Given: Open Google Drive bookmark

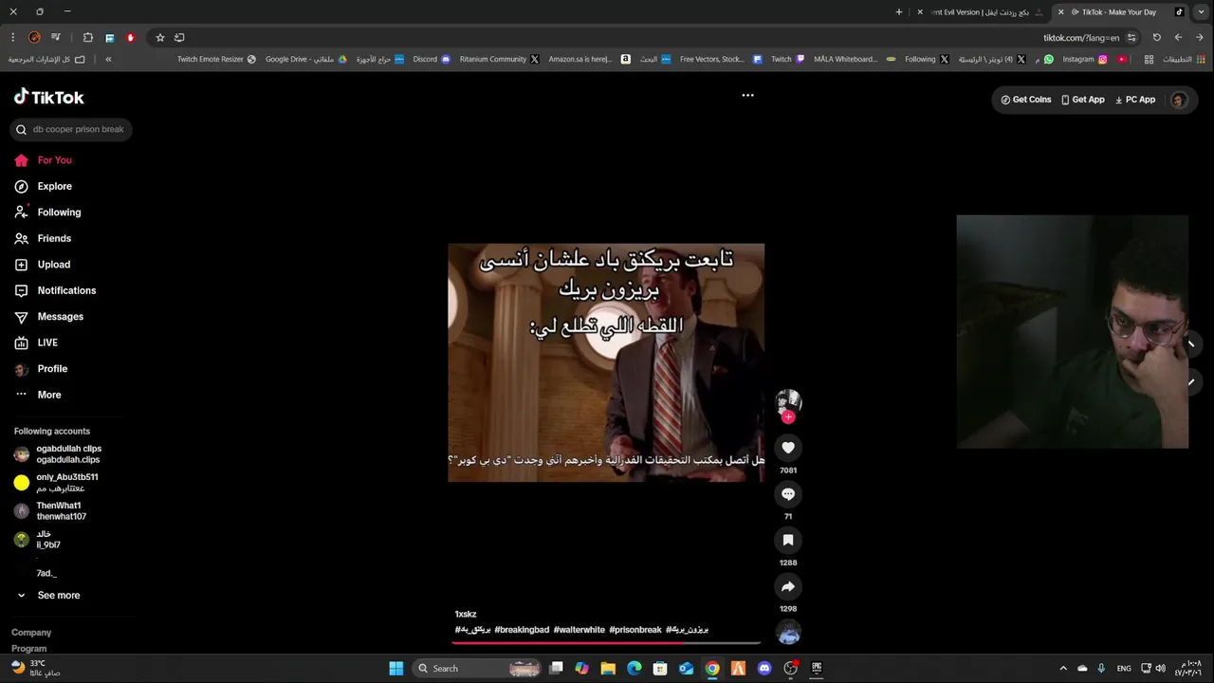Looking at the screenshot, I should pyautogui.click(x=306, y=59).
